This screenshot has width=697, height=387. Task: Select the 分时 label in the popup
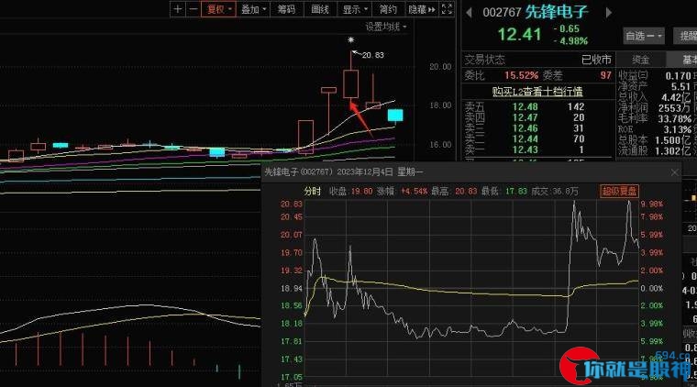click(x=313, y=191)
